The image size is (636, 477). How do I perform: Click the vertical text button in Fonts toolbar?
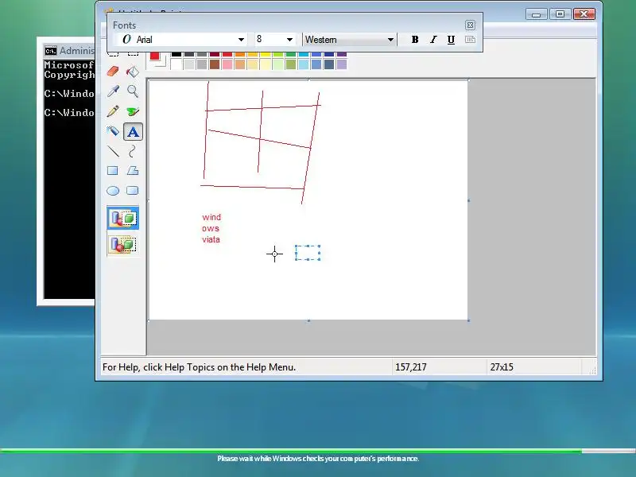pyautogui.click(x=470, y=39)
